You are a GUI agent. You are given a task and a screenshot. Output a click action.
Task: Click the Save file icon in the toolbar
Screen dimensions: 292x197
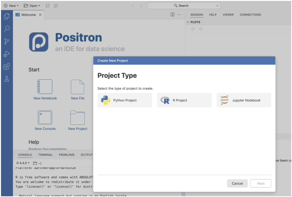(48, 6)
